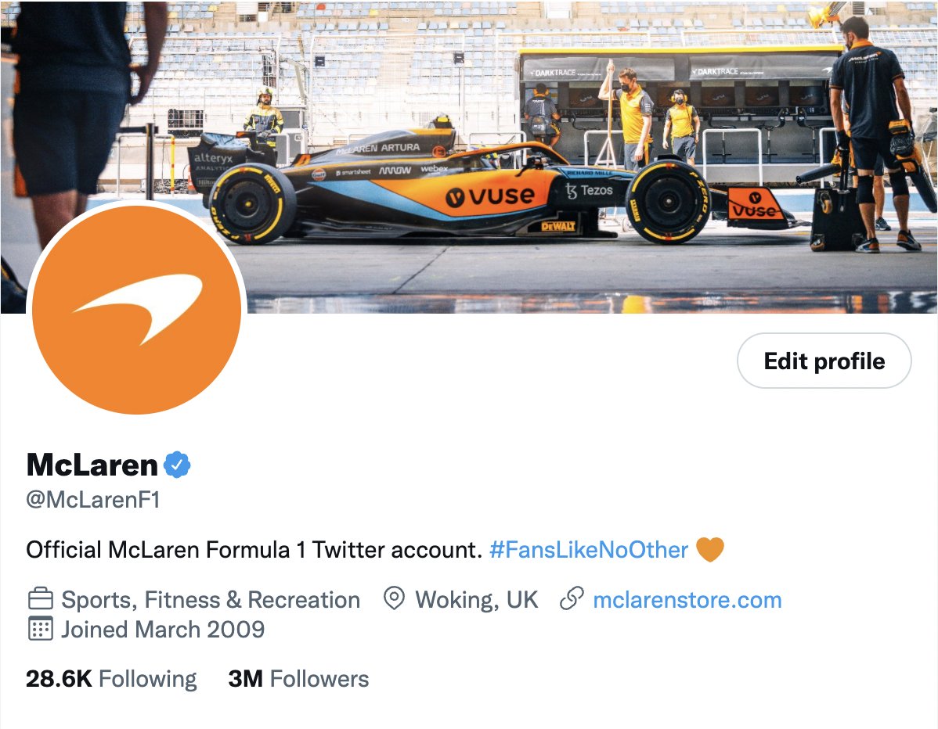Click the location pin icon by Woking, UK
The image size is (938, 729).
(394, 598)
